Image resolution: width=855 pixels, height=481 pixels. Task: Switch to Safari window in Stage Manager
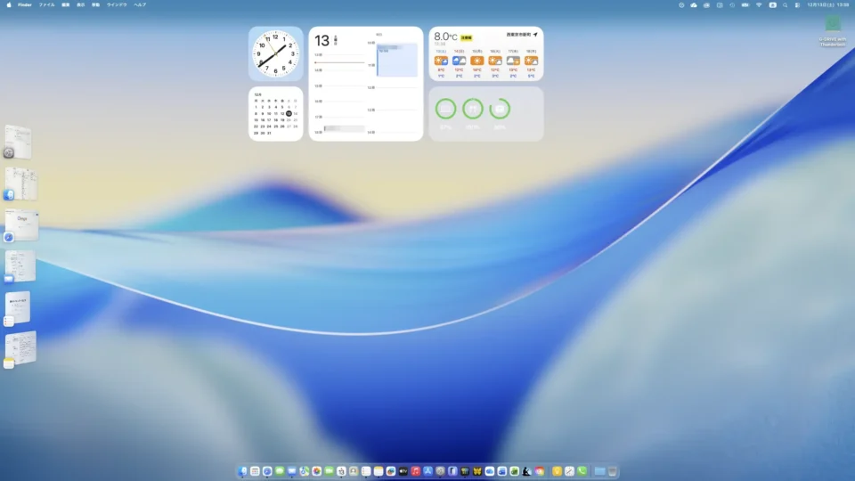[21, 225]
